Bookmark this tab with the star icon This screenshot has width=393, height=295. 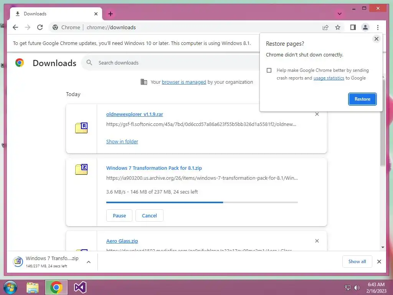tap(338, 27)
